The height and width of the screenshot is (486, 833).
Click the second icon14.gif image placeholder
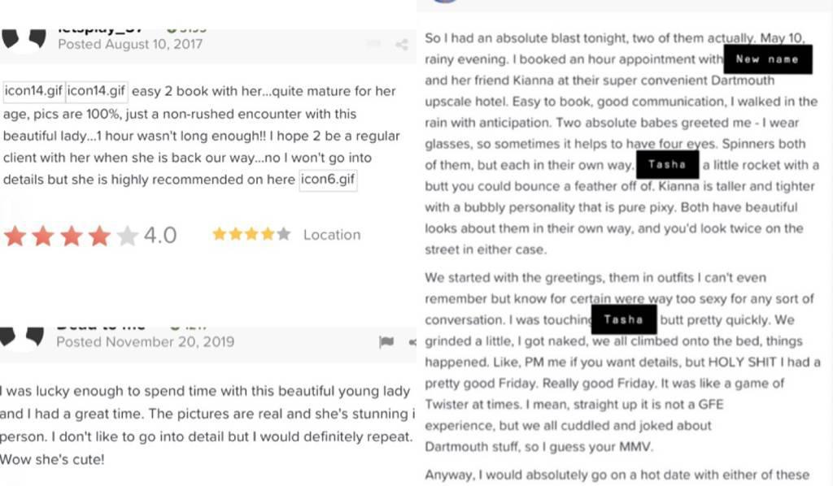[x=96, y=91]
